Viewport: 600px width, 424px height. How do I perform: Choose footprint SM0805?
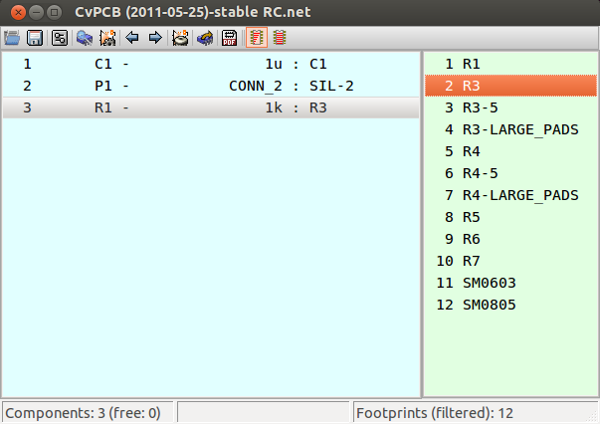510,305
